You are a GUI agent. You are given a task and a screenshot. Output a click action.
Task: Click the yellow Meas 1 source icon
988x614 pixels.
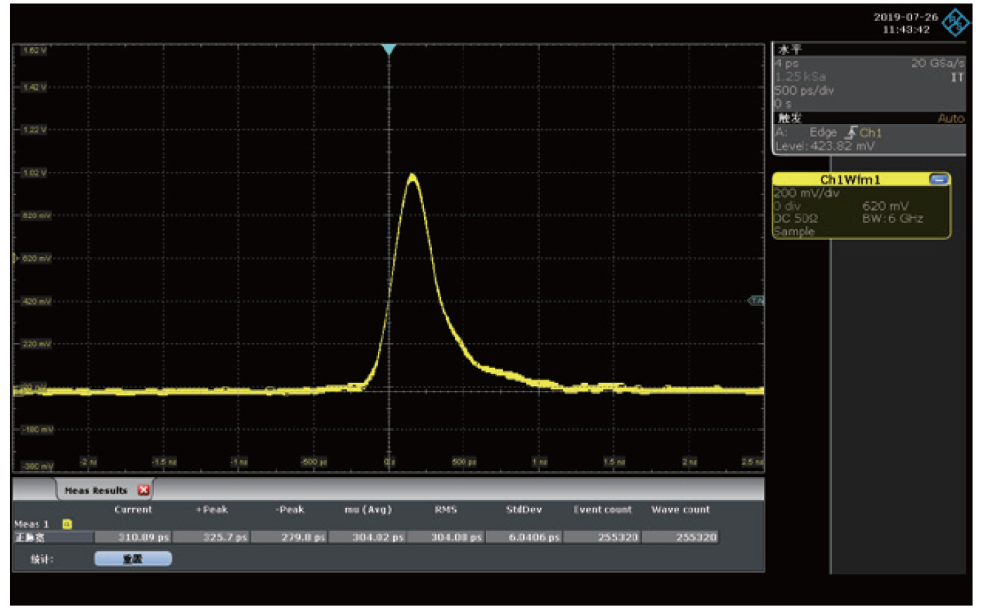67,524
